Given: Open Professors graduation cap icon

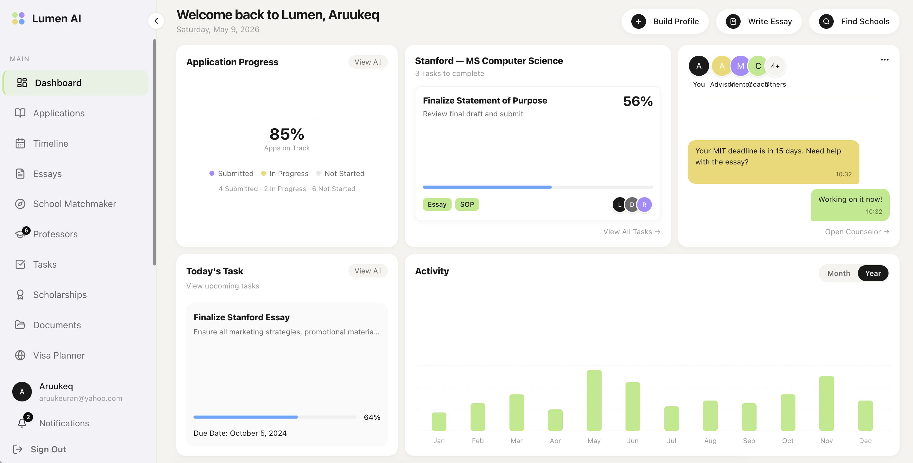Looking at the screenshot, I should coord(20,234).
